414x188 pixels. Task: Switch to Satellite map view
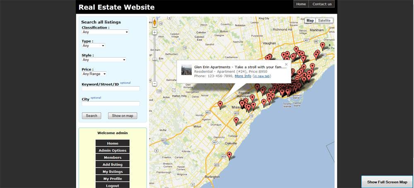(x=324, y=21)
